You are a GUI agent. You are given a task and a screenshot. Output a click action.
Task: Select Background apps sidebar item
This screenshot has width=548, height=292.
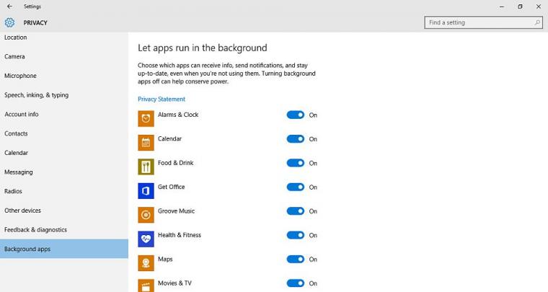[64, 249]
